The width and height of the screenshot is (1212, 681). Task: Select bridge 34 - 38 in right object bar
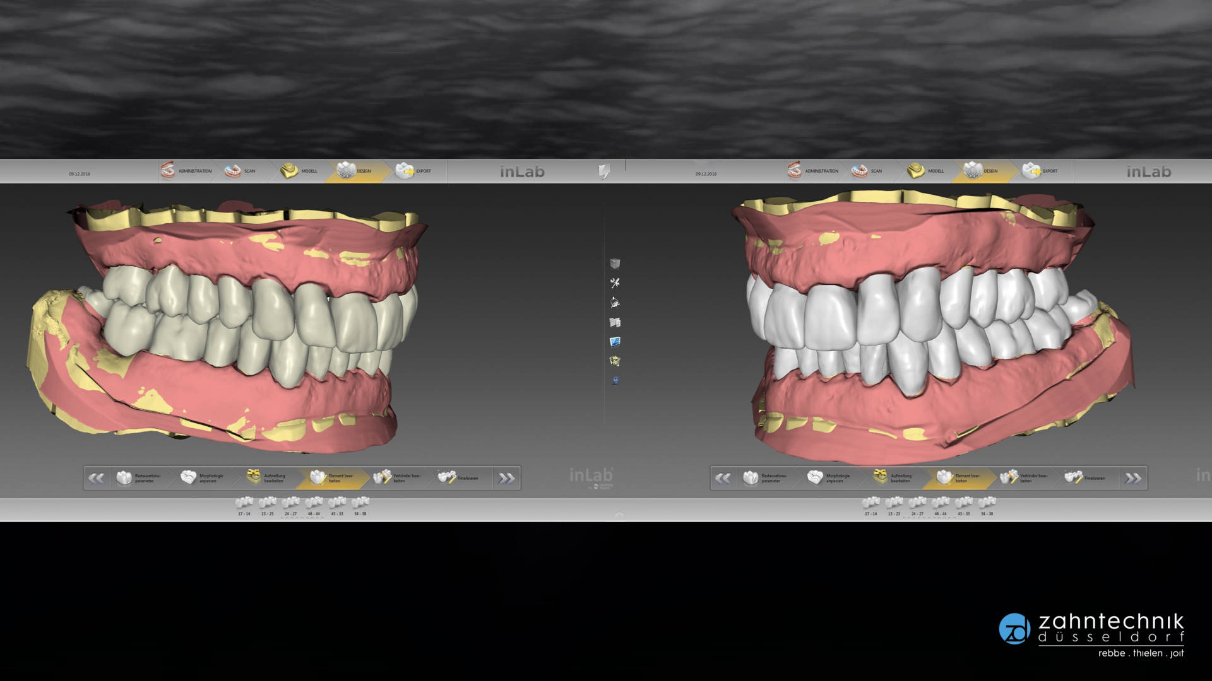[x=987, y=506]
